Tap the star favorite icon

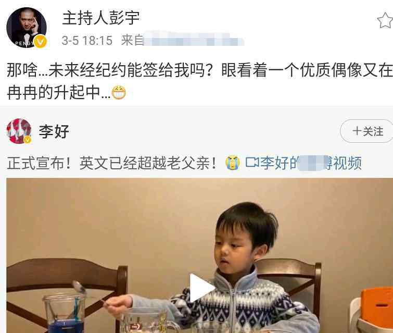386,21
